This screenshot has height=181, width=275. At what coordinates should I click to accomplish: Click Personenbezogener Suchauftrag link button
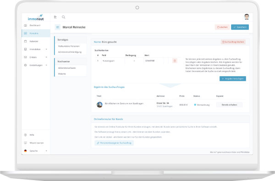(114, 143)
